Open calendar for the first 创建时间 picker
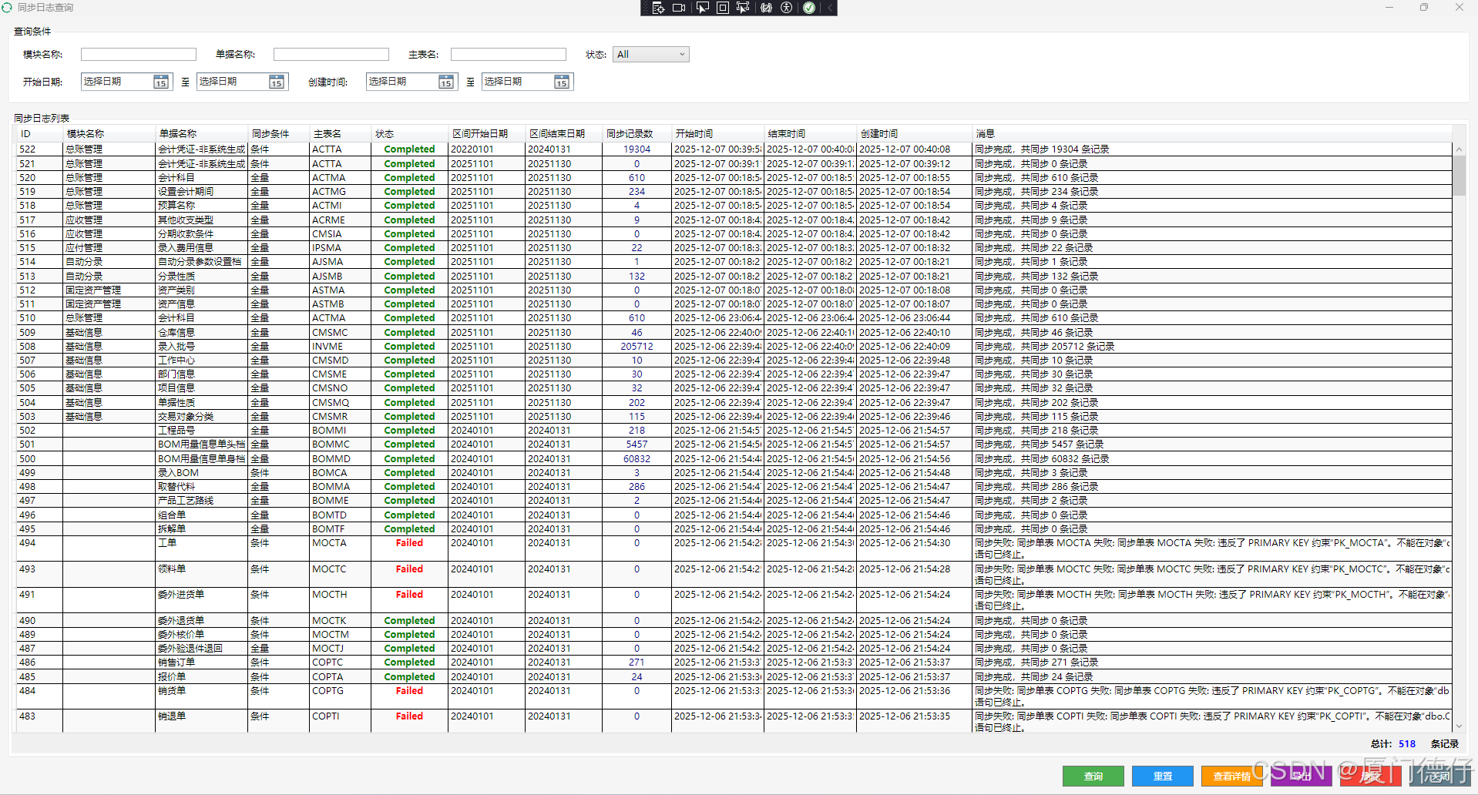The image size is (1478, 795). [x=445, y=82]
